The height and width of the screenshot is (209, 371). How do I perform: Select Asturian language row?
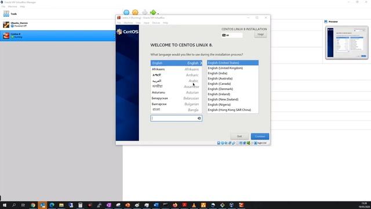176,92
